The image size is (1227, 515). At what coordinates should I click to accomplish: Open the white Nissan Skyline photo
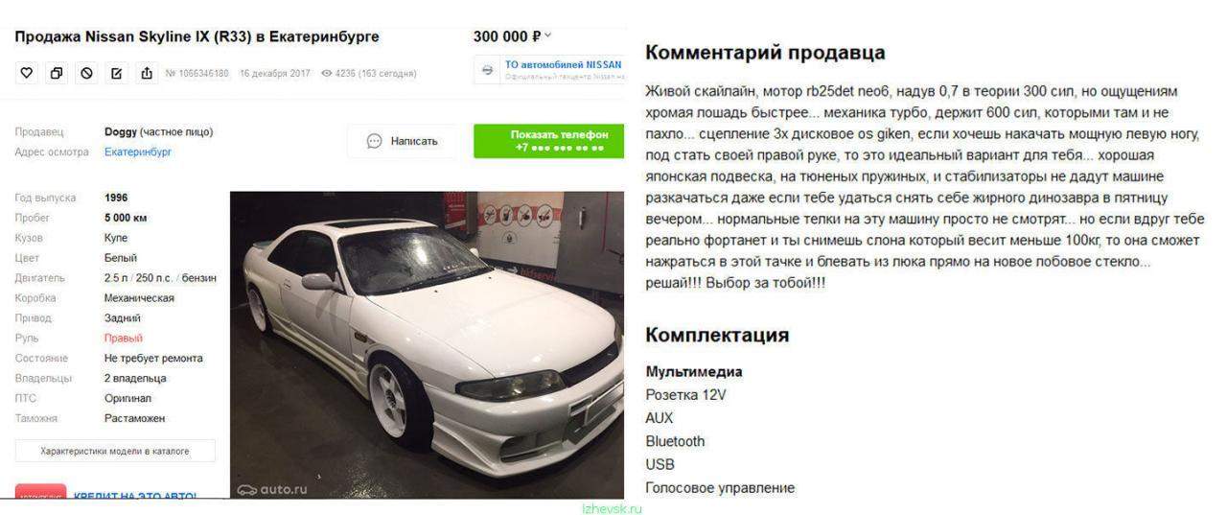427,345
